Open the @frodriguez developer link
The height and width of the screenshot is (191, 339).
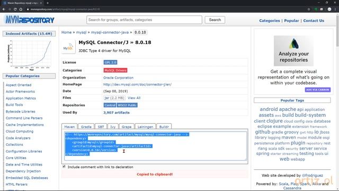313,176
